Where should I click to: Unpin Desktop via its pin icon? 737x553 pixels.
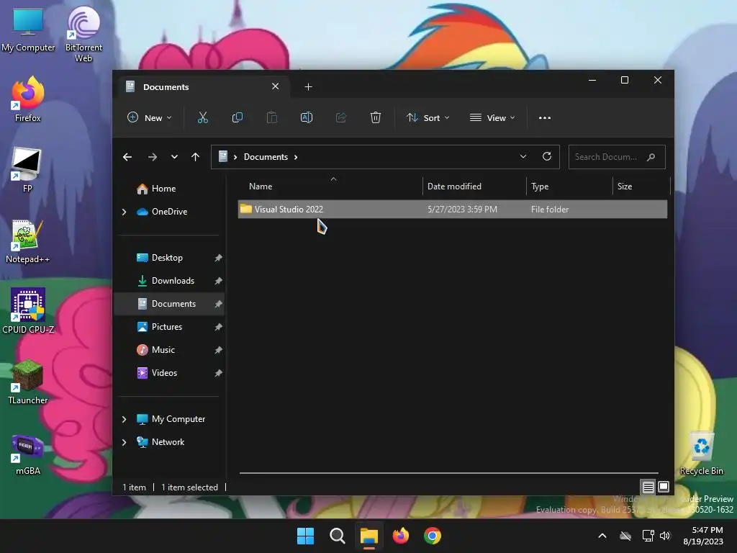tap(218, 258)
